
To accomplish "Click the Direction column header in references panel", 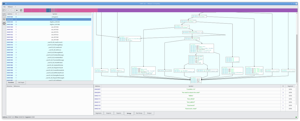I will pos(9,86).
